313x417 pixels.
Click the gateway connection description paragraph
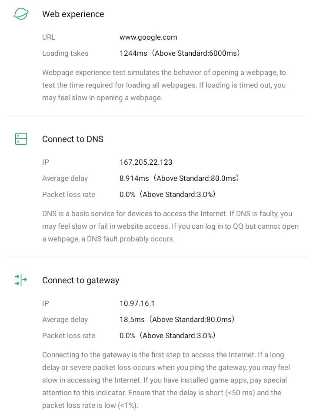[x=166, y=380]
